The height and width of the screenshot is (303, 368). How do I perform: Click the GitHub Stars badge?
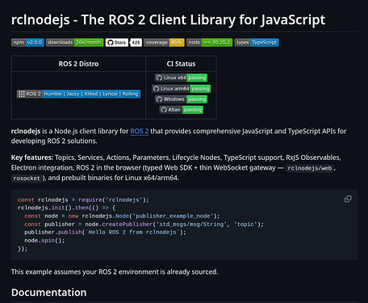[x=117, y=43]
